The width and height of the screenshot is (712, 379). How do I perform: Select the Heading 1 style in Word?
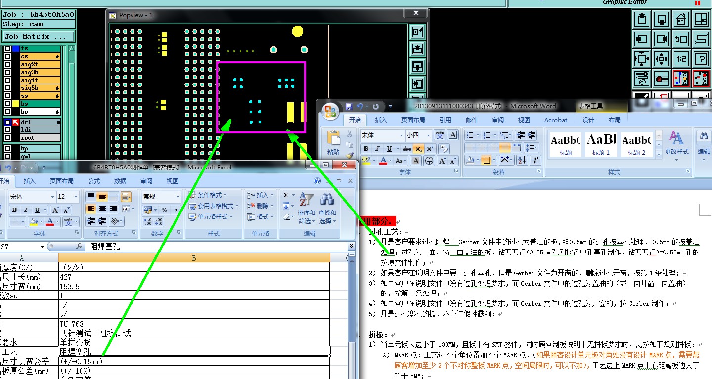point(601,144)
